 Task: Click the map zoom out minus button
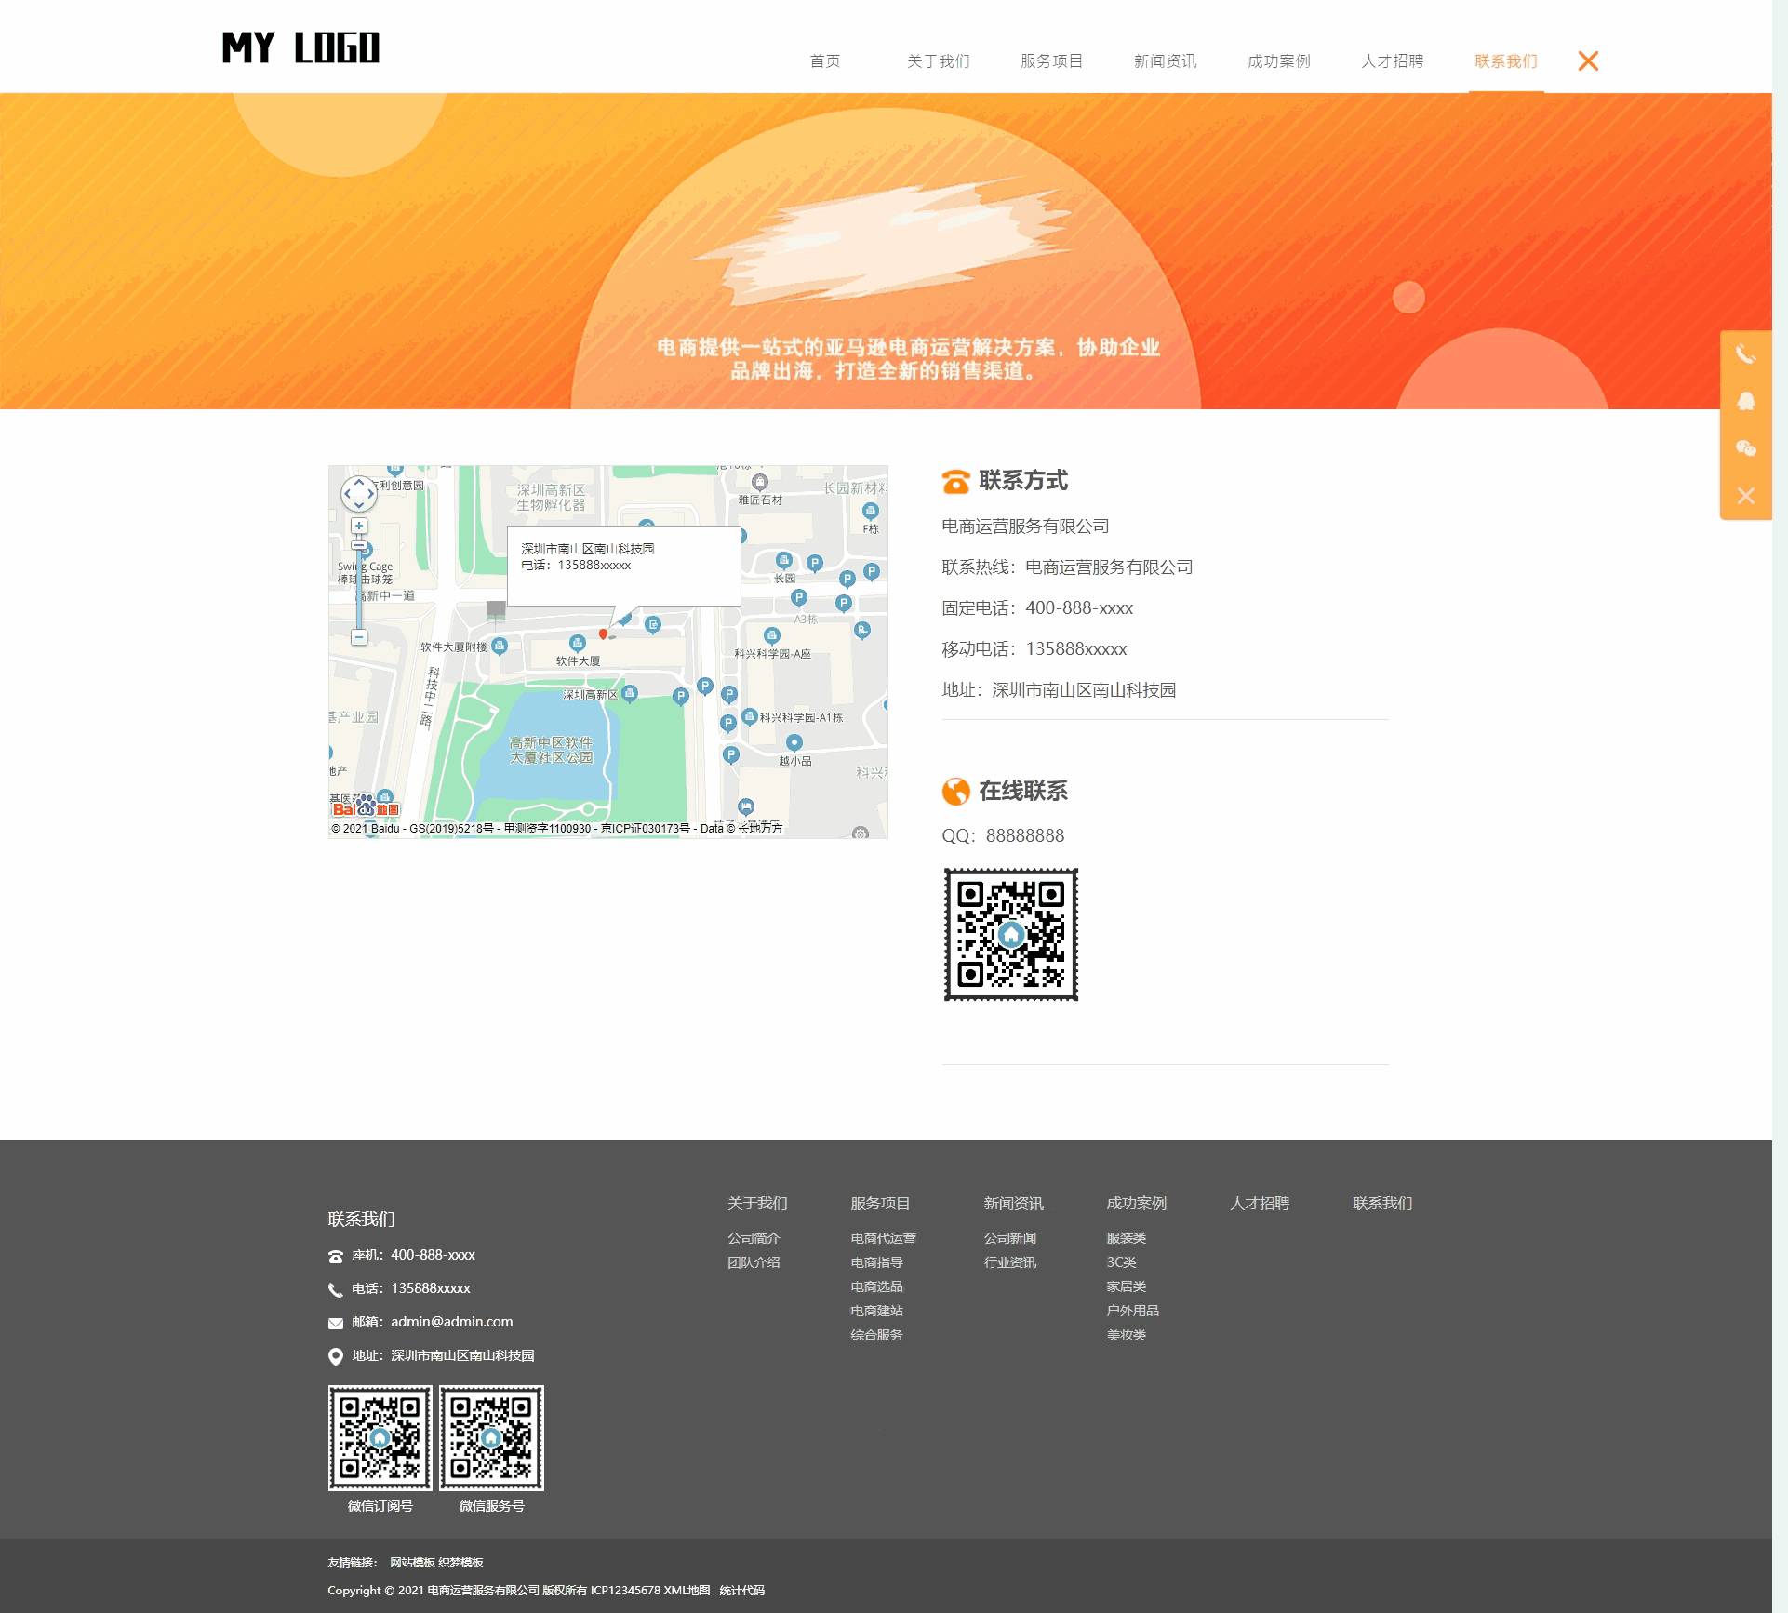pos(358,637)
